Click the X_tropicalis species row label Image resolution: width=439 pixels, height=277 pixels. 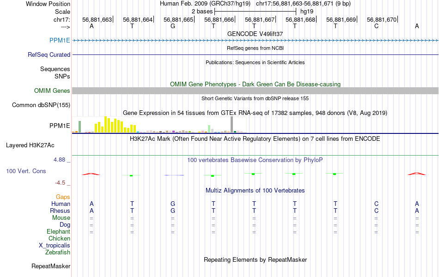pyautogui.click(x=55, y=246)
